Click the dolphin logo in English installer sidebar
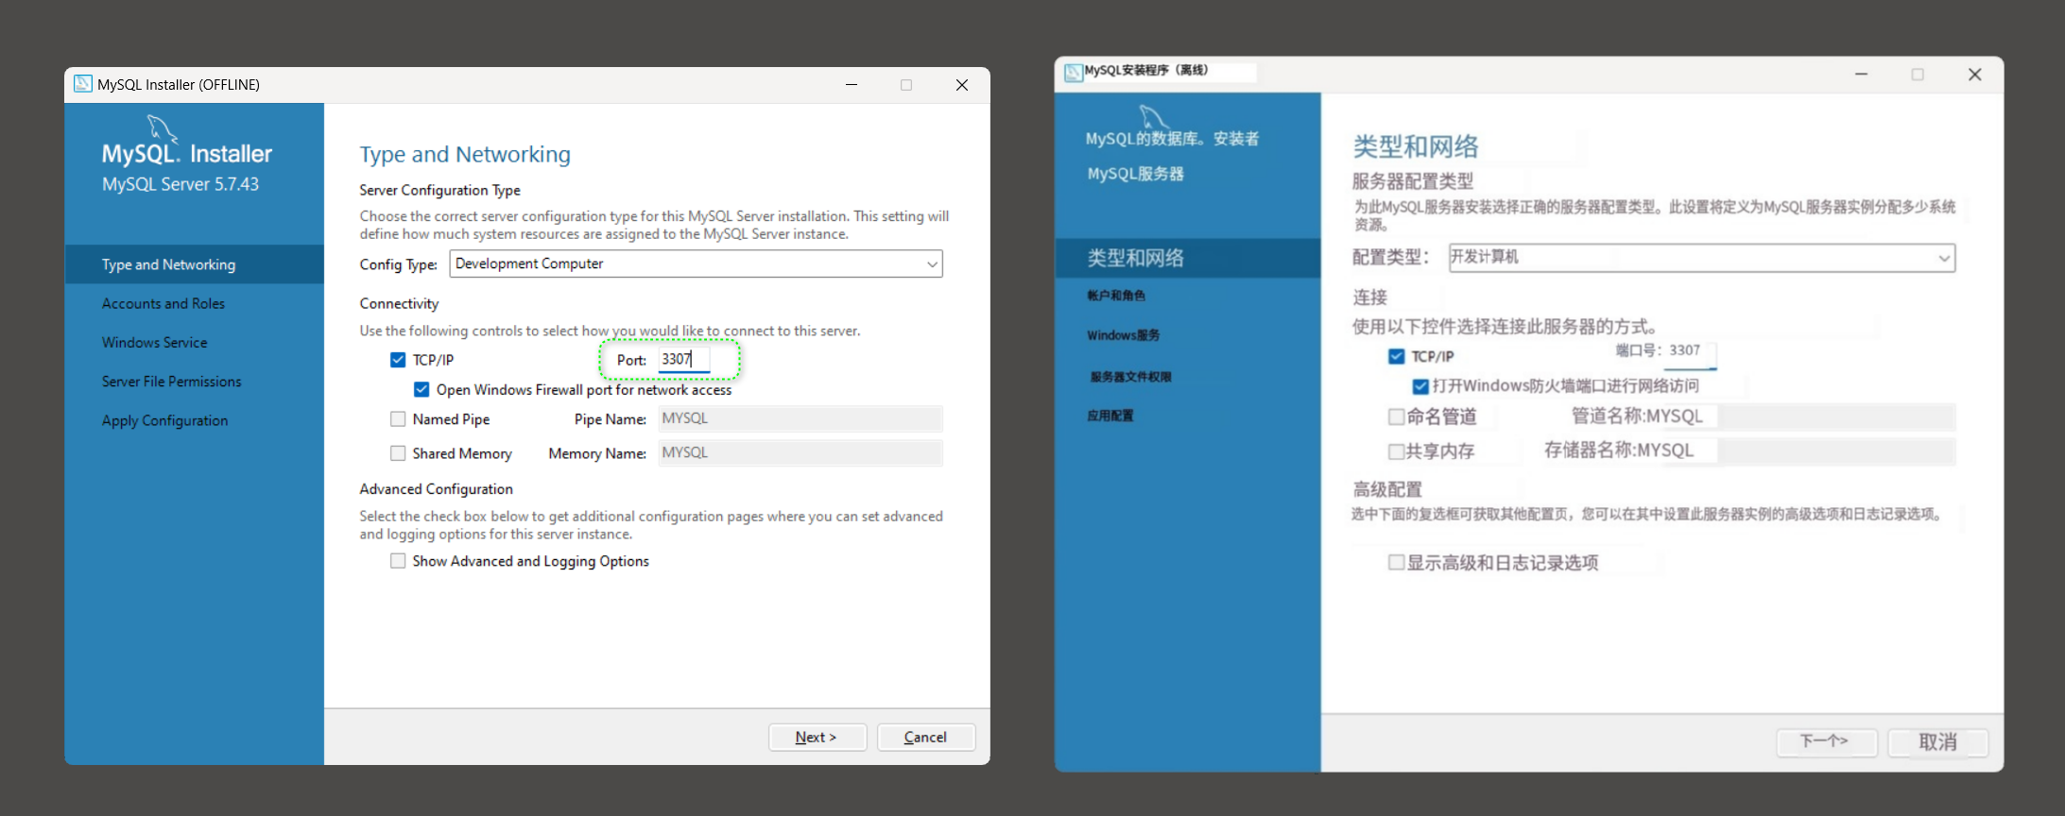The height and width of the screenshot is (816, 2065). [162, 127]
